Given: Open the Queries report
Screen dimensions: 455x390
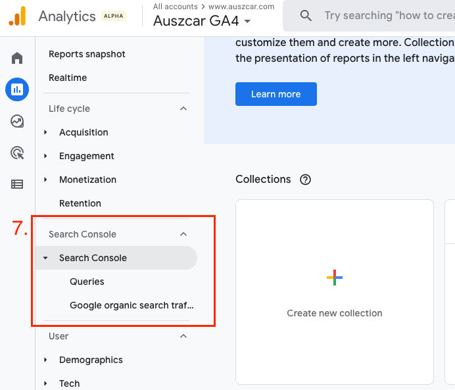Looking at the screenshot, I should (x=87, y=281).
